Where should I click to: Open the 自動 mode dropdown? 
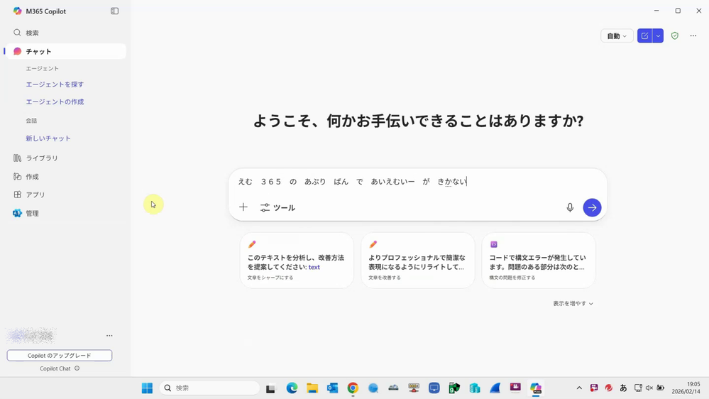[x=617, y=35]
